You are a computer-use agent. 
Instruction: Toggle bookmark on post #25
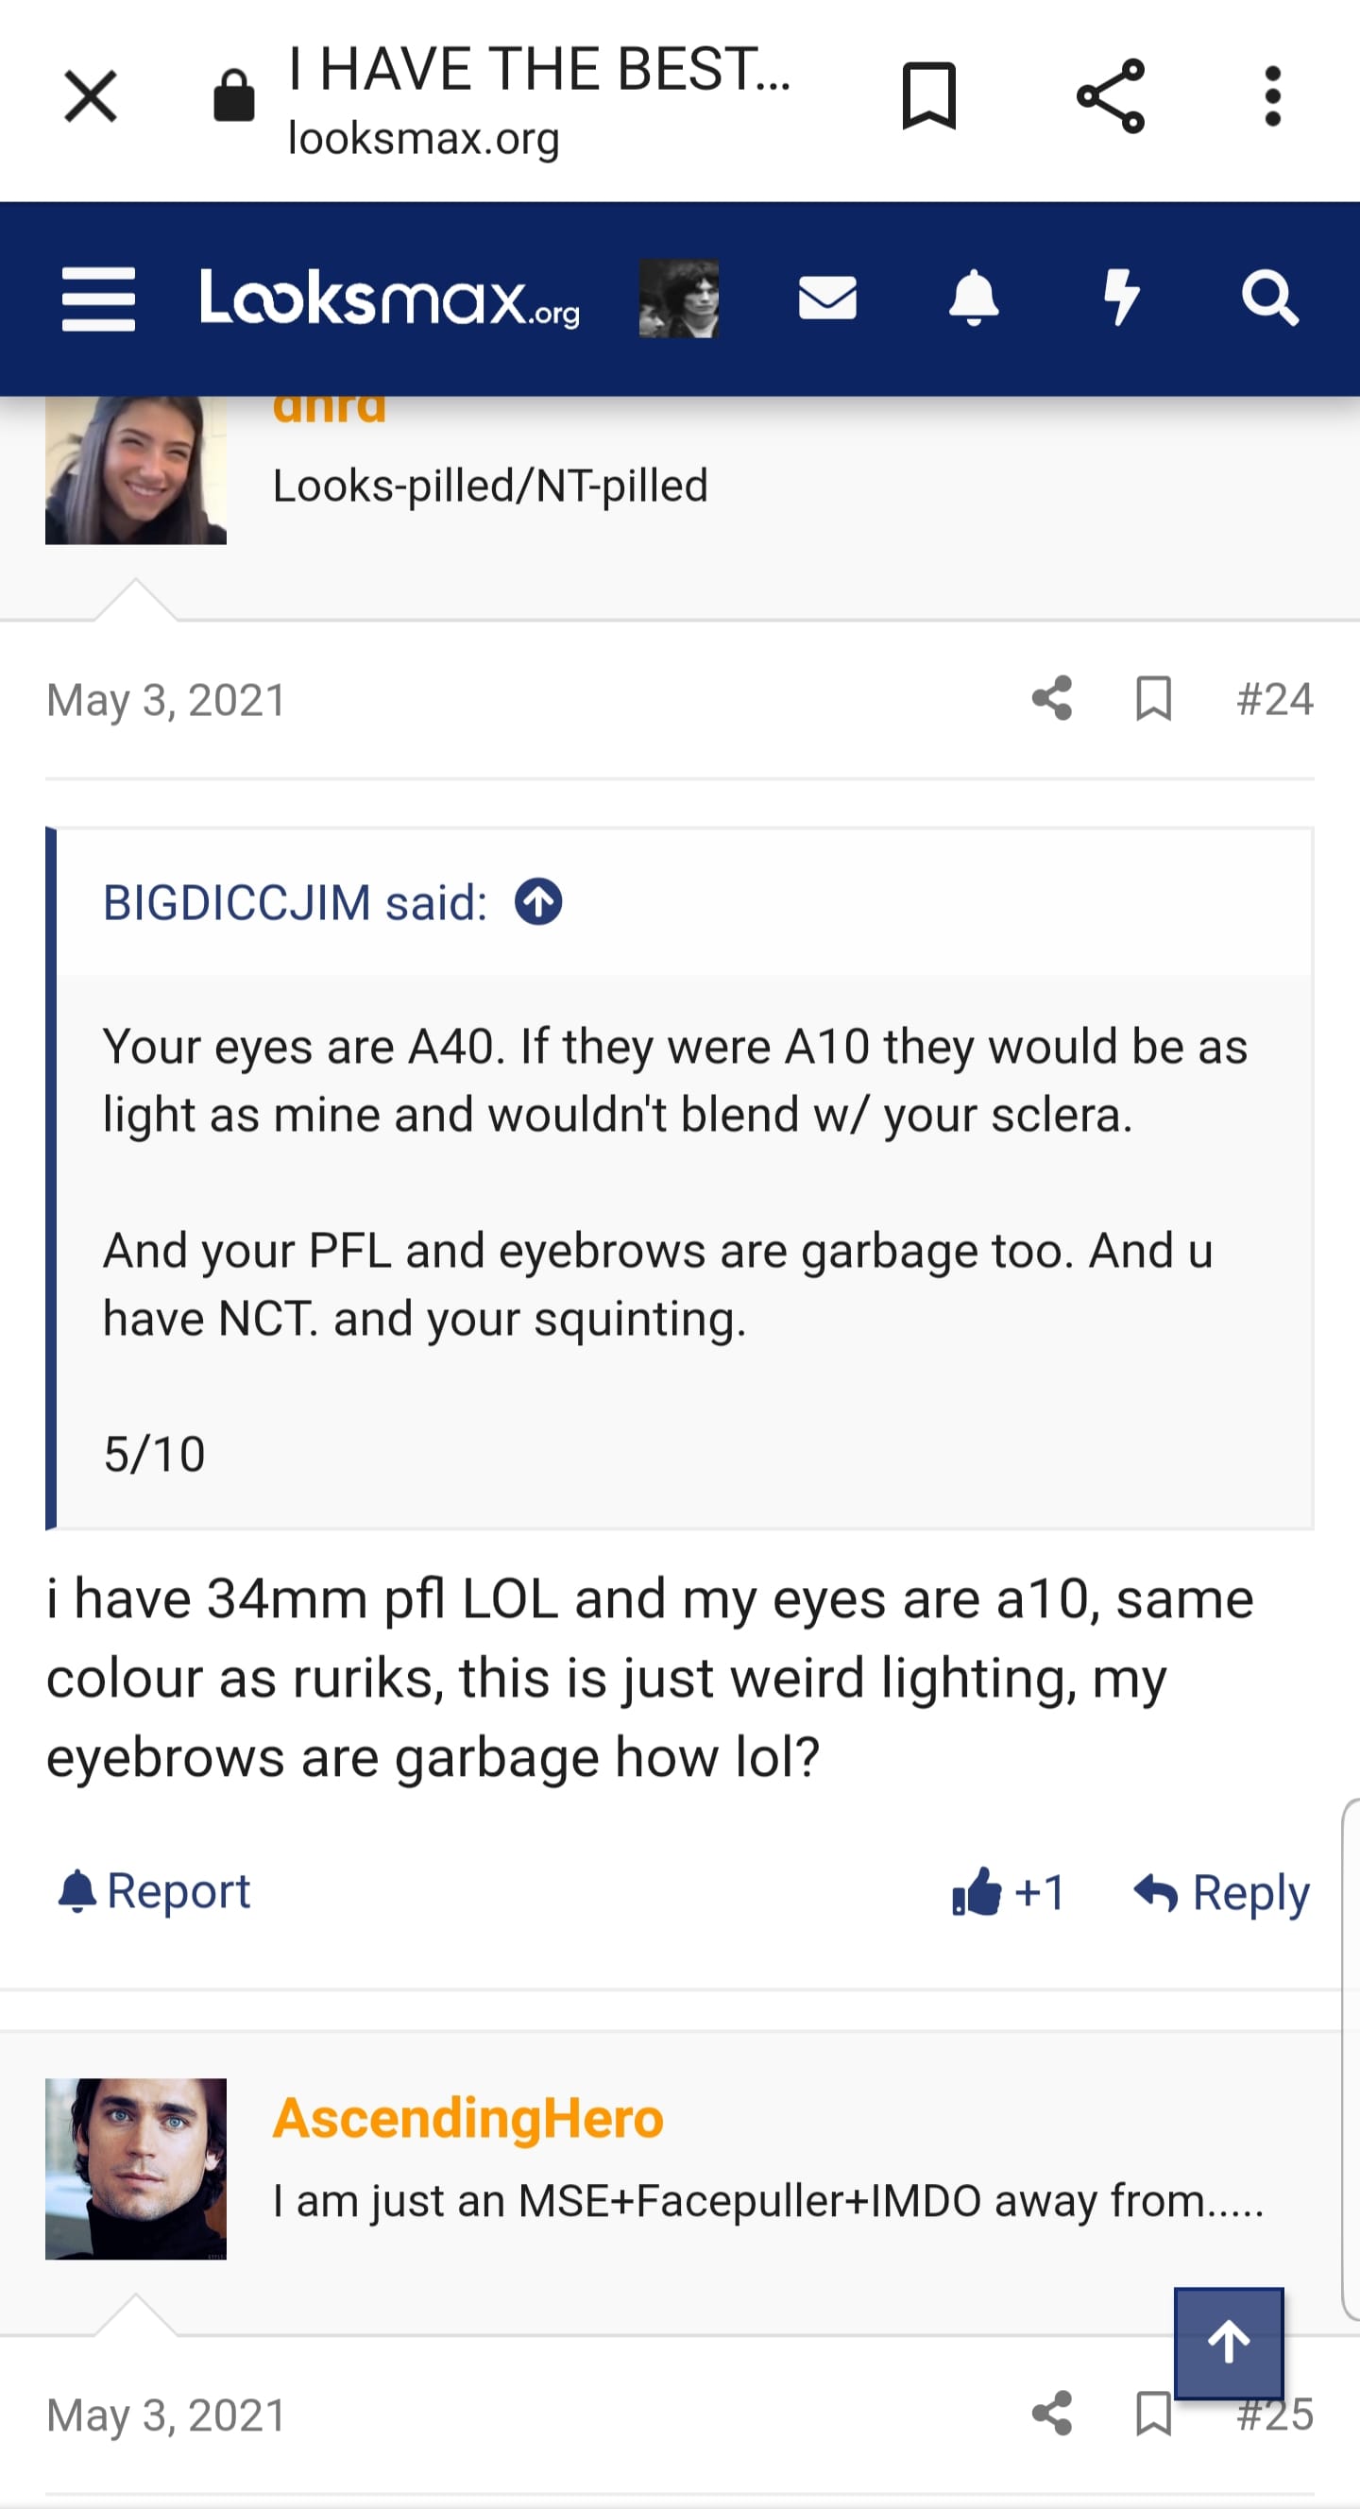1153,2414
